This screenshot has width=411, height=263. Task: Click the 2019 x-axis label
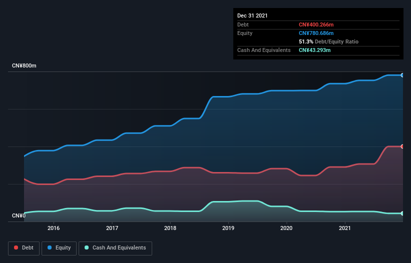coord(228,228)
